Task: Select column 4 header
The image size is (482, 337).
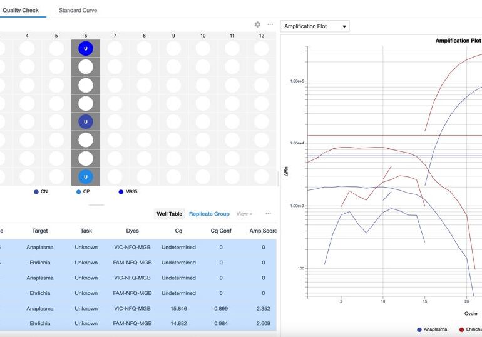Action: pos(27,36)
